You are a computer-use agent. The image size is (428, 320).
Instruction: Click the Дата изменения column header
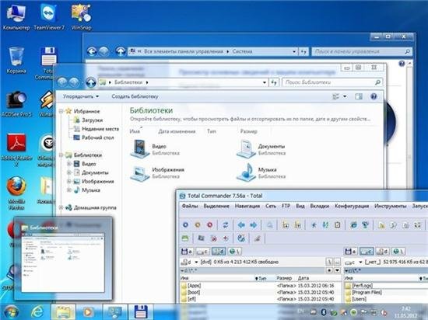click(177, 131)
